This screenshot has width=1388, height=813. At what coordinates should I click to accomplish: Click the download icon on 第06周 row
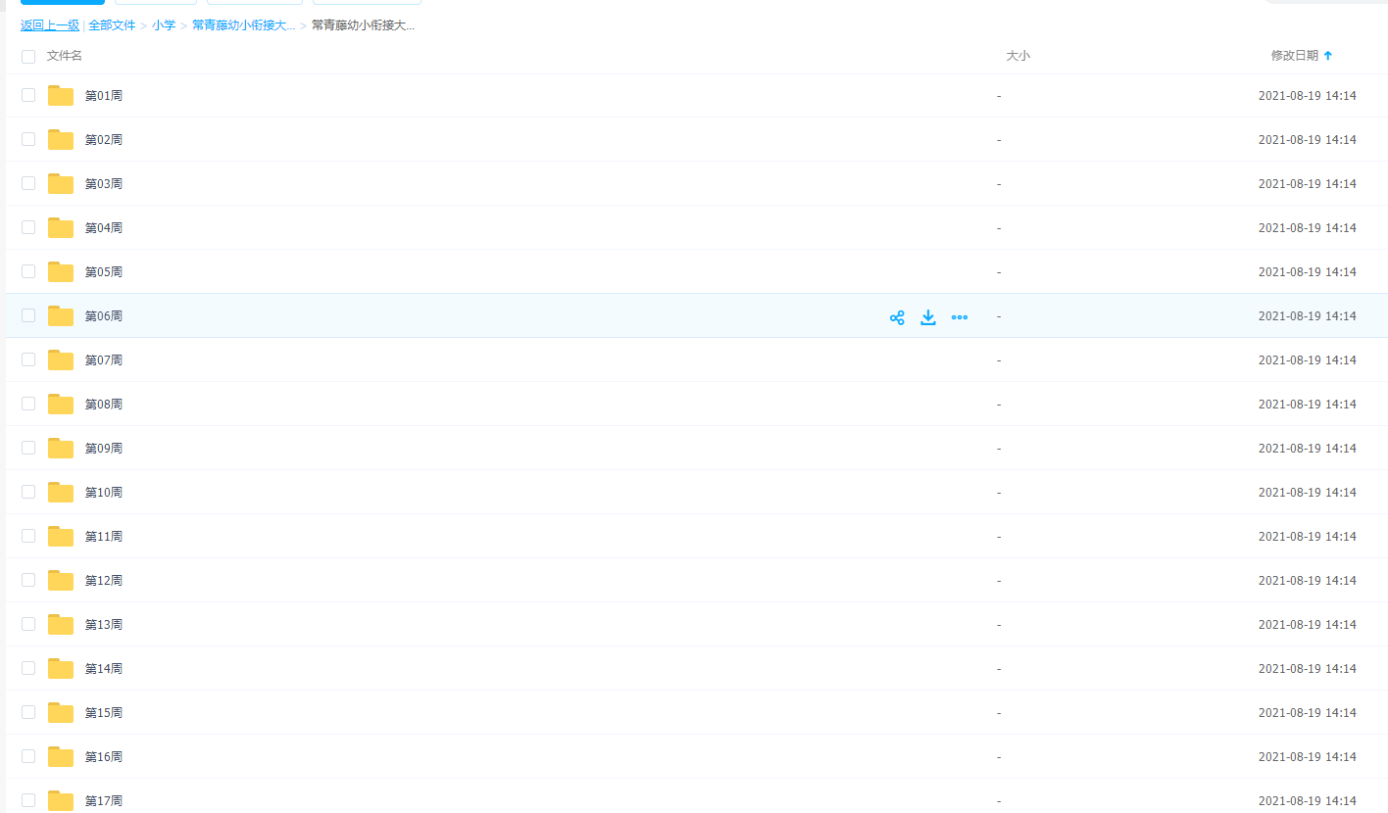click(x=928, y=317)
